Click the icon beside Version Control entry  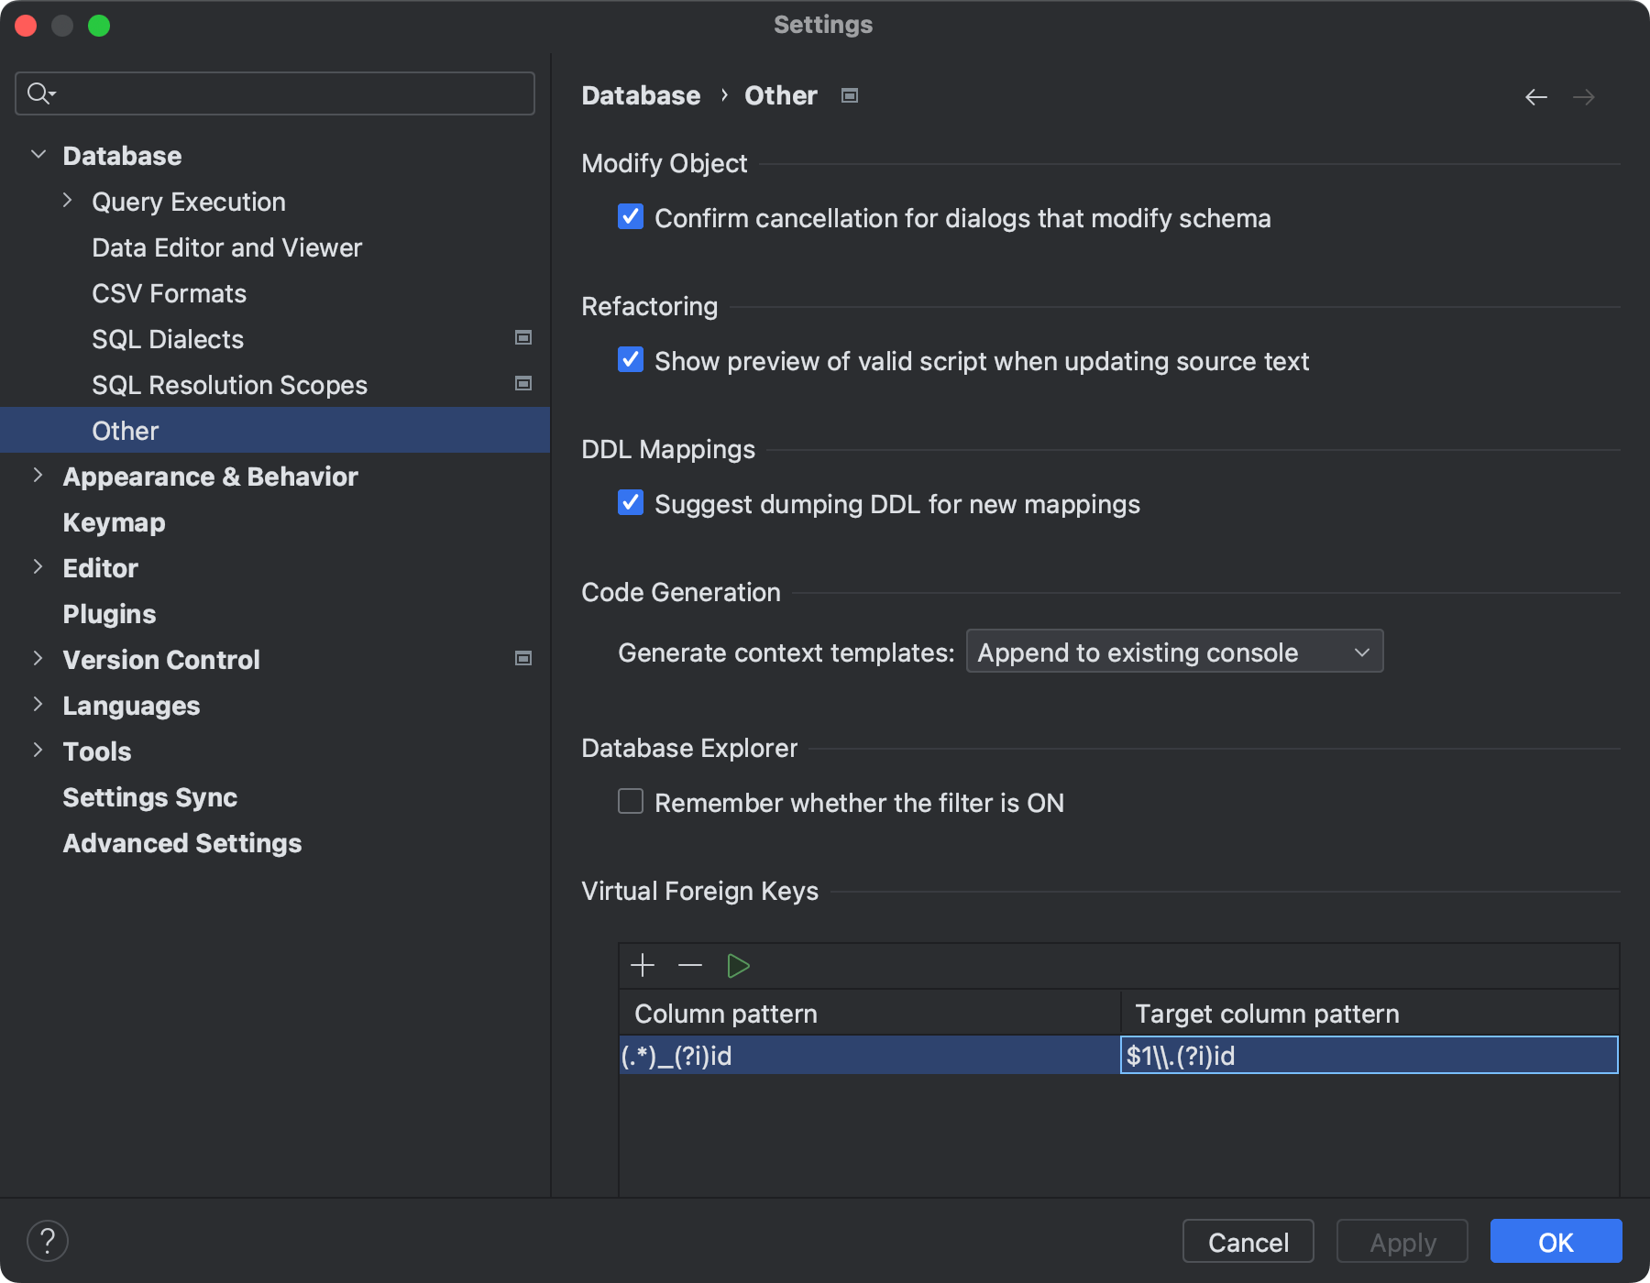click(x=522, y=658)
